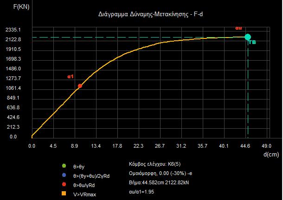Click the y-axis value 1486.0

(13, 69)
